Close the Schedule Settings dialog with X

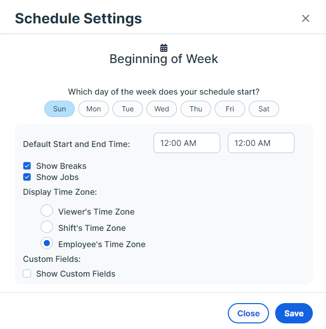point(306,18)
